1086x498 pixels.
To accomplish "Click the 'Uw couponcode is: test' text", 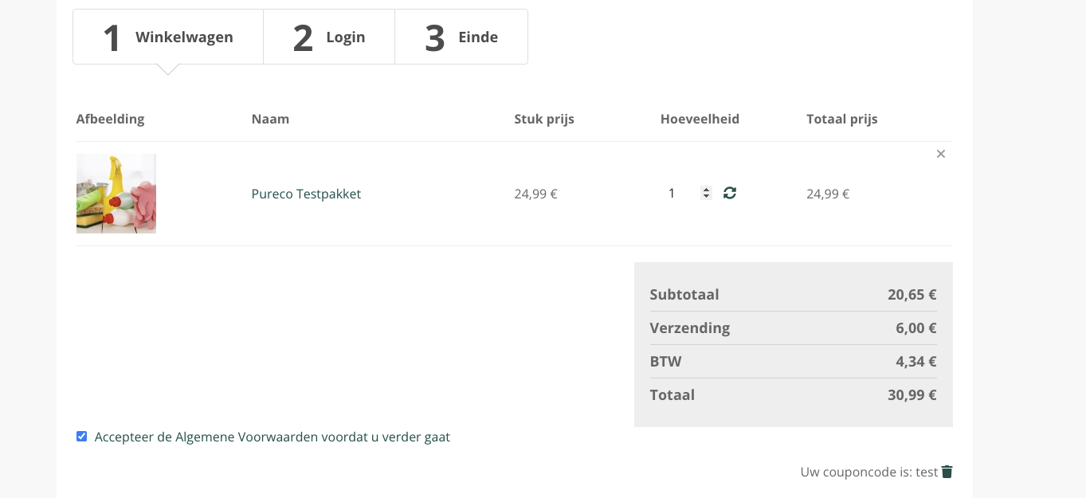I will pos(868,472).
